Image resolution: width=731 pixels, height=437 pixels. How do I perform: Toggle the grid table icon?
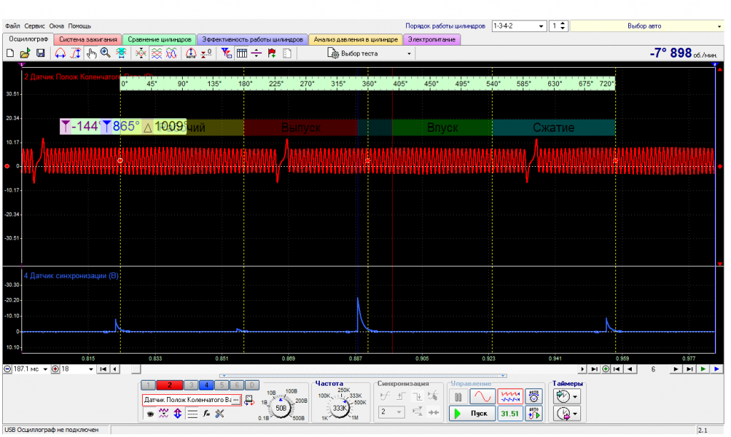[241, 53]
